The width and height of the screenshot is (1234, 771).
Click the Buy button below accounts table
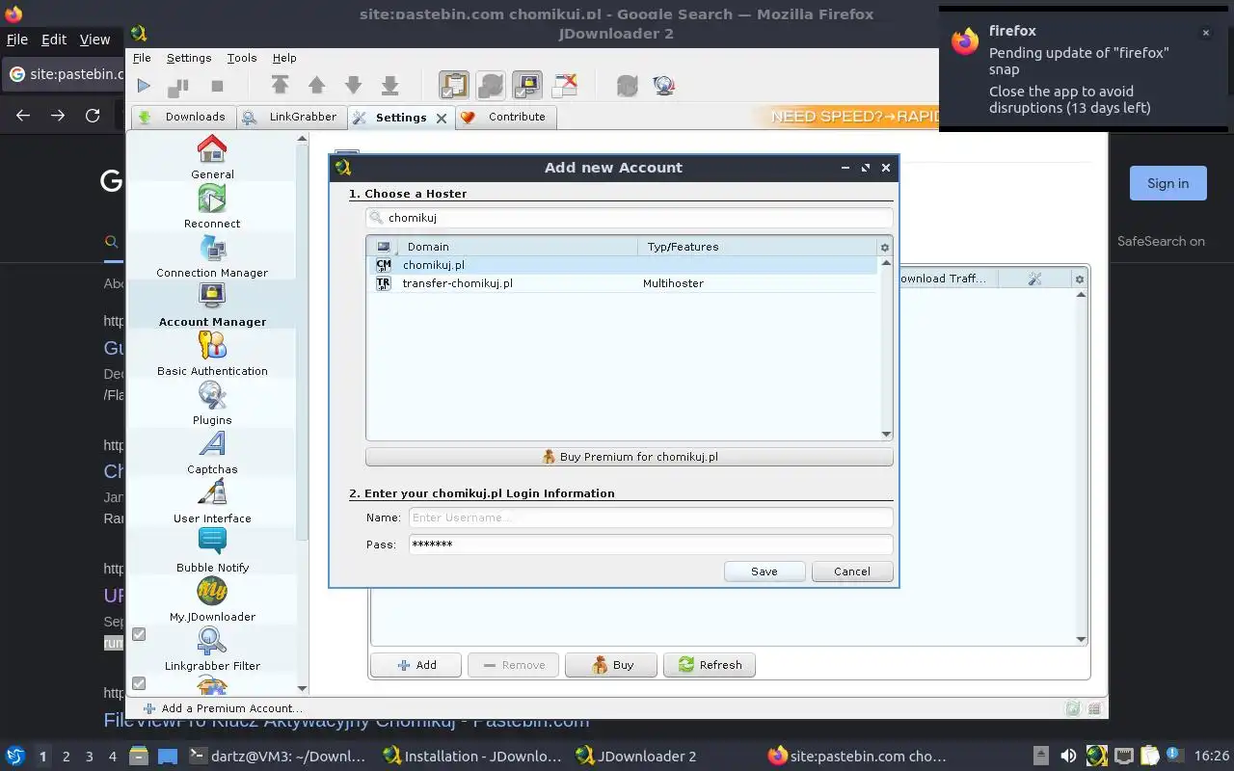611,665
